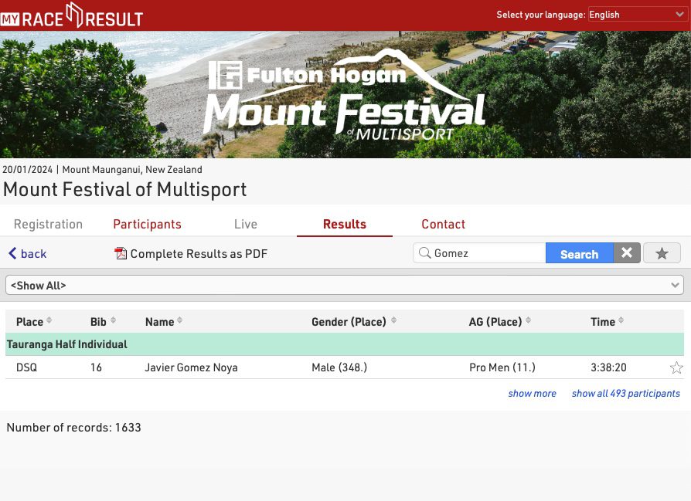Open Complete Results as PDF link
Viewport: 691px width, 501px height.
[x=191, y=253]
